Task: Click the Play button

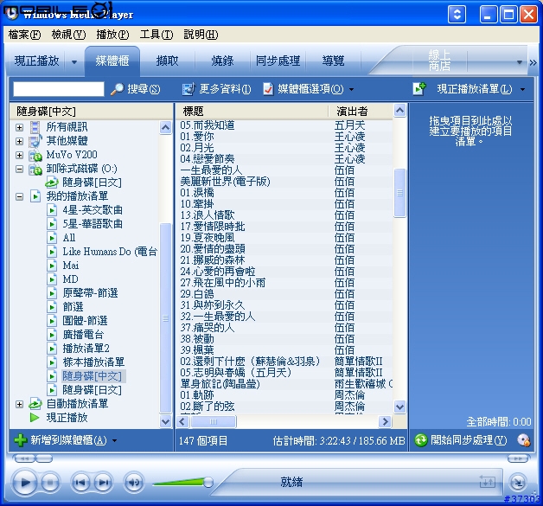Action: tap(24, 482)
